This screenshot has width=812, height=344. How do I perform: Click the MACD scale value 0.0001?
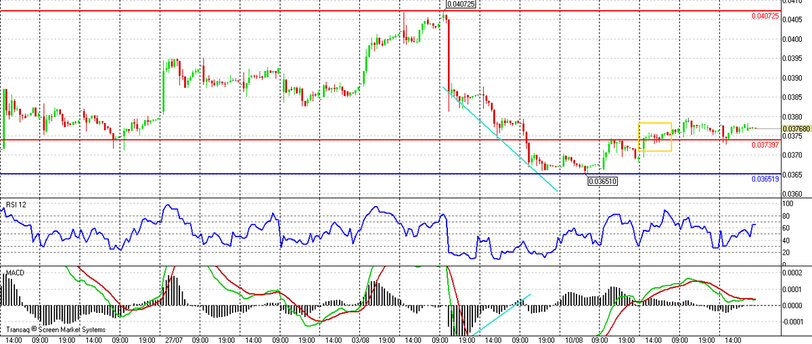point(794,289)
